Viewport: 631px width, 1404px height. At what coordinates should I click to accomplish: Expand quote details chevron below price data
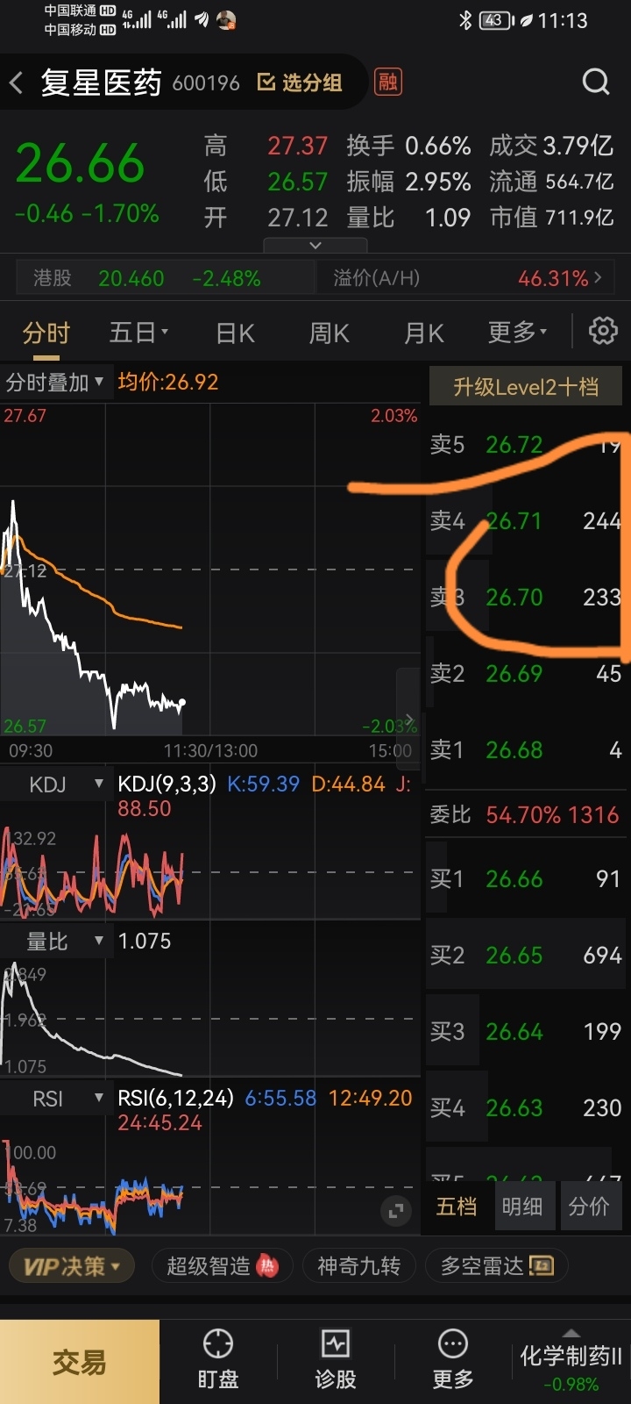[315, 246]
